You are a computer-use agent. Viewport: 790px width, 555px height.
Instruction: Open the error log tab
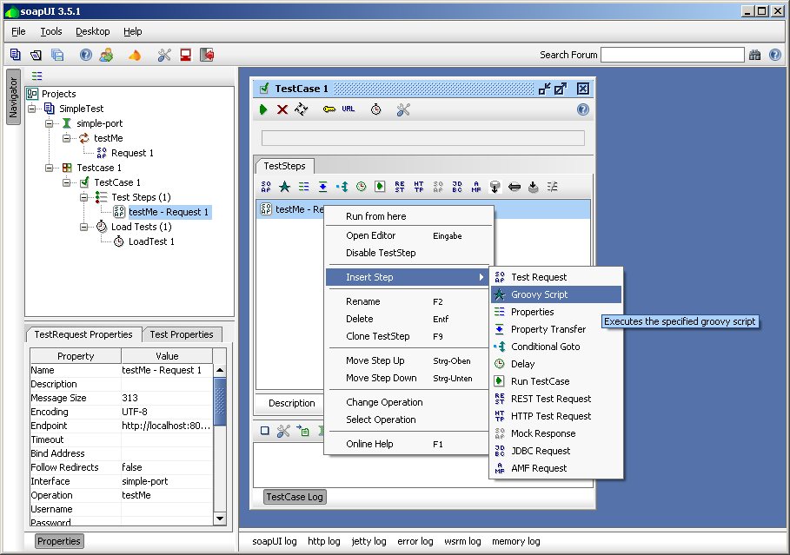[x=415, y=541]
